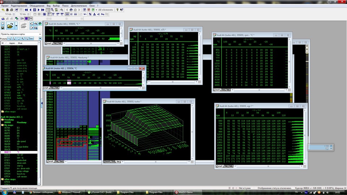Open Windows Start button
This screenshot has width=347, height=195.
4,192
